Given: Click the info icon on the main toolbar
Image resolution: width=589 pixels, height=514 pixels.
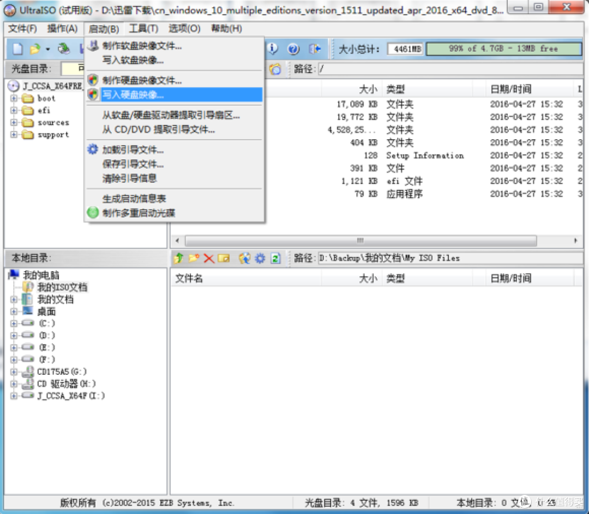Looking at the screenshot, I should pyautogui.click(x=272, y=49).
